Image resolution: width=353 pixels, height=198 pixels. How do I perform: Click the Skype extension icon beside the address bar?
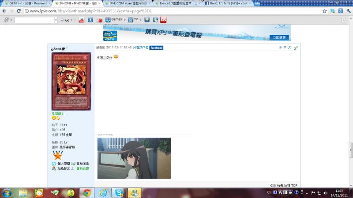click(333, 11)
